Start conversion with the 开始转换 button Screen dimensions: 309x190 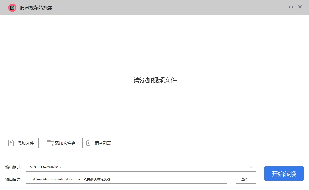pos(284,174)
